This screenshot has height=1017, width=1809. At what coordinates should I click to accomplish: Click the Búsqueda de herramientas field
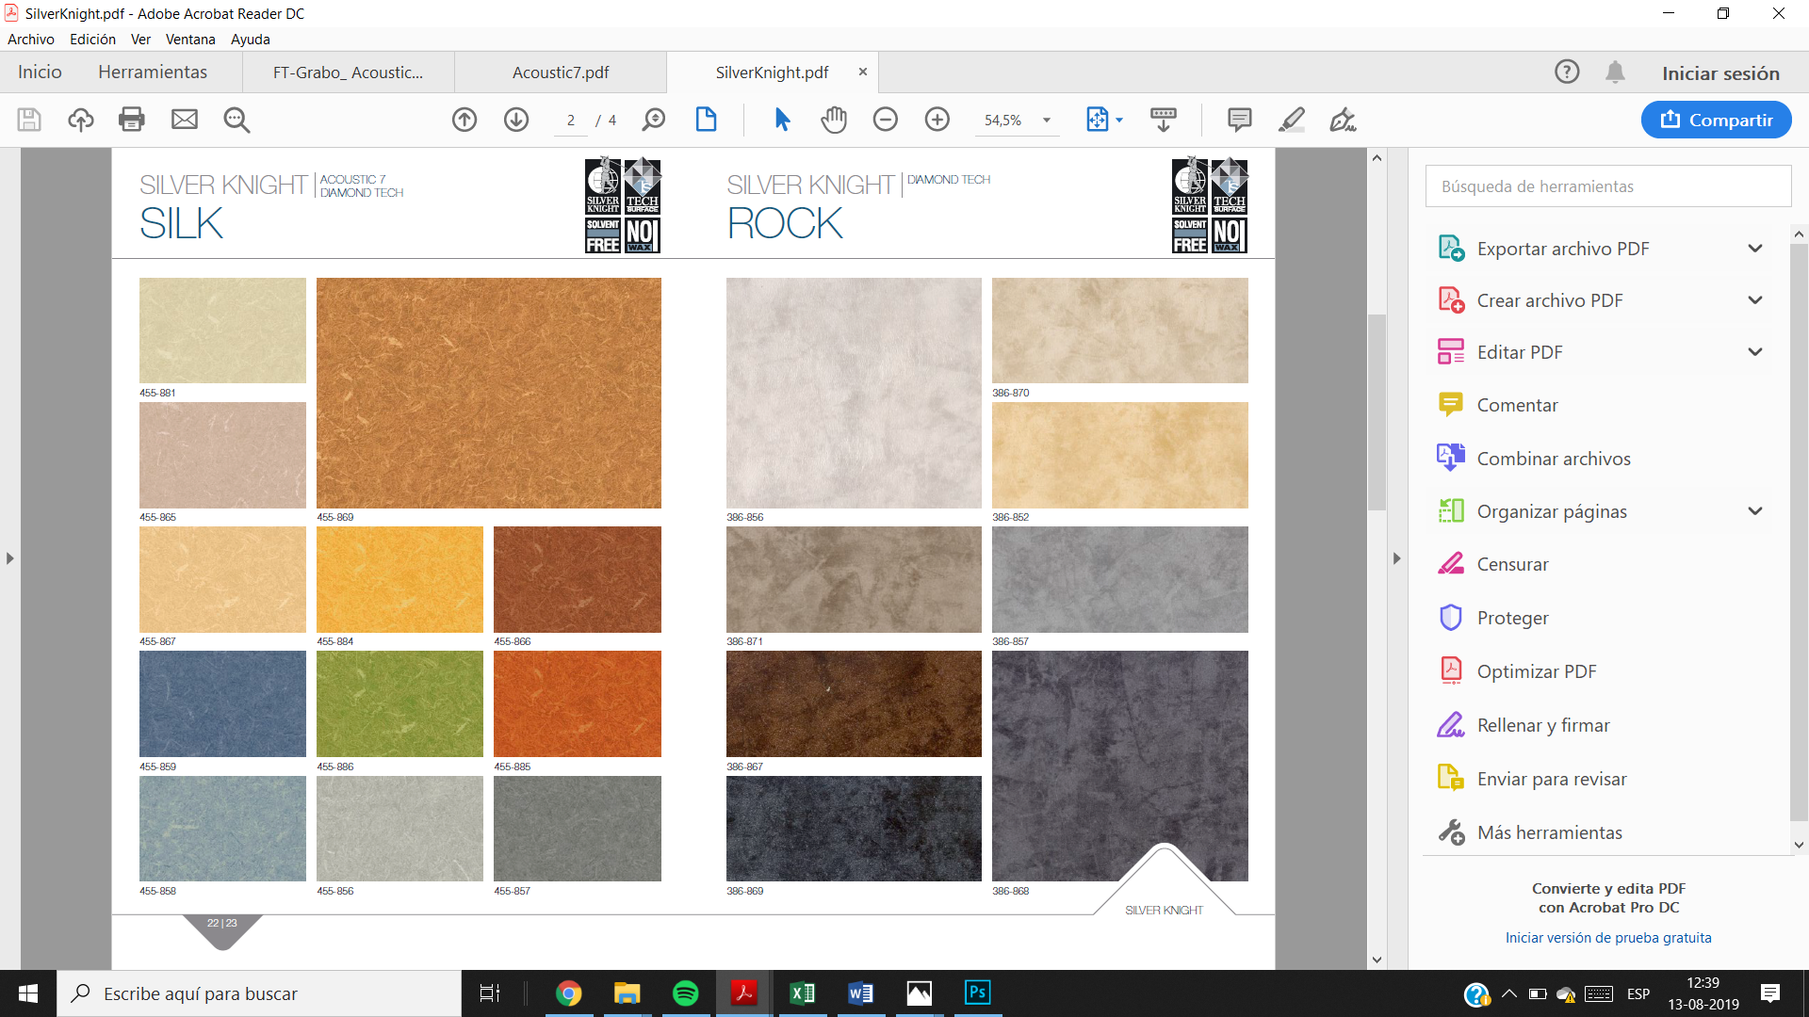pos(1608,186)
